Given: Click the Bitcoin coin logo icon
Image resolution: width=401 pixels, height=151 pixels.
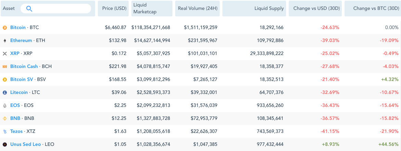Looking at the screenshot, I should (4, 28).
